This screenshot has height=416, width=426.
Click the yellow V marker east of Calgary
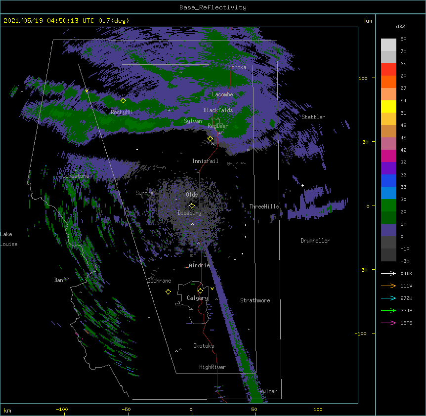coord(212,289)
